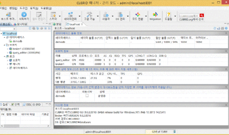Click the 호스트 추가 (add host) toolbar icon
Image resolution: width=229 pixels, height=135 pixels.
tap(8, 15)
